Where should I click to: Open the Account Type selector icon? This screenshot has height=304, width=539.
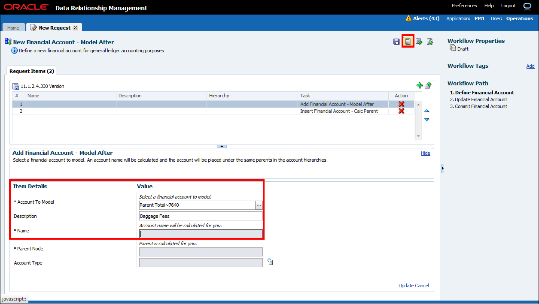[x=270, y=262]
